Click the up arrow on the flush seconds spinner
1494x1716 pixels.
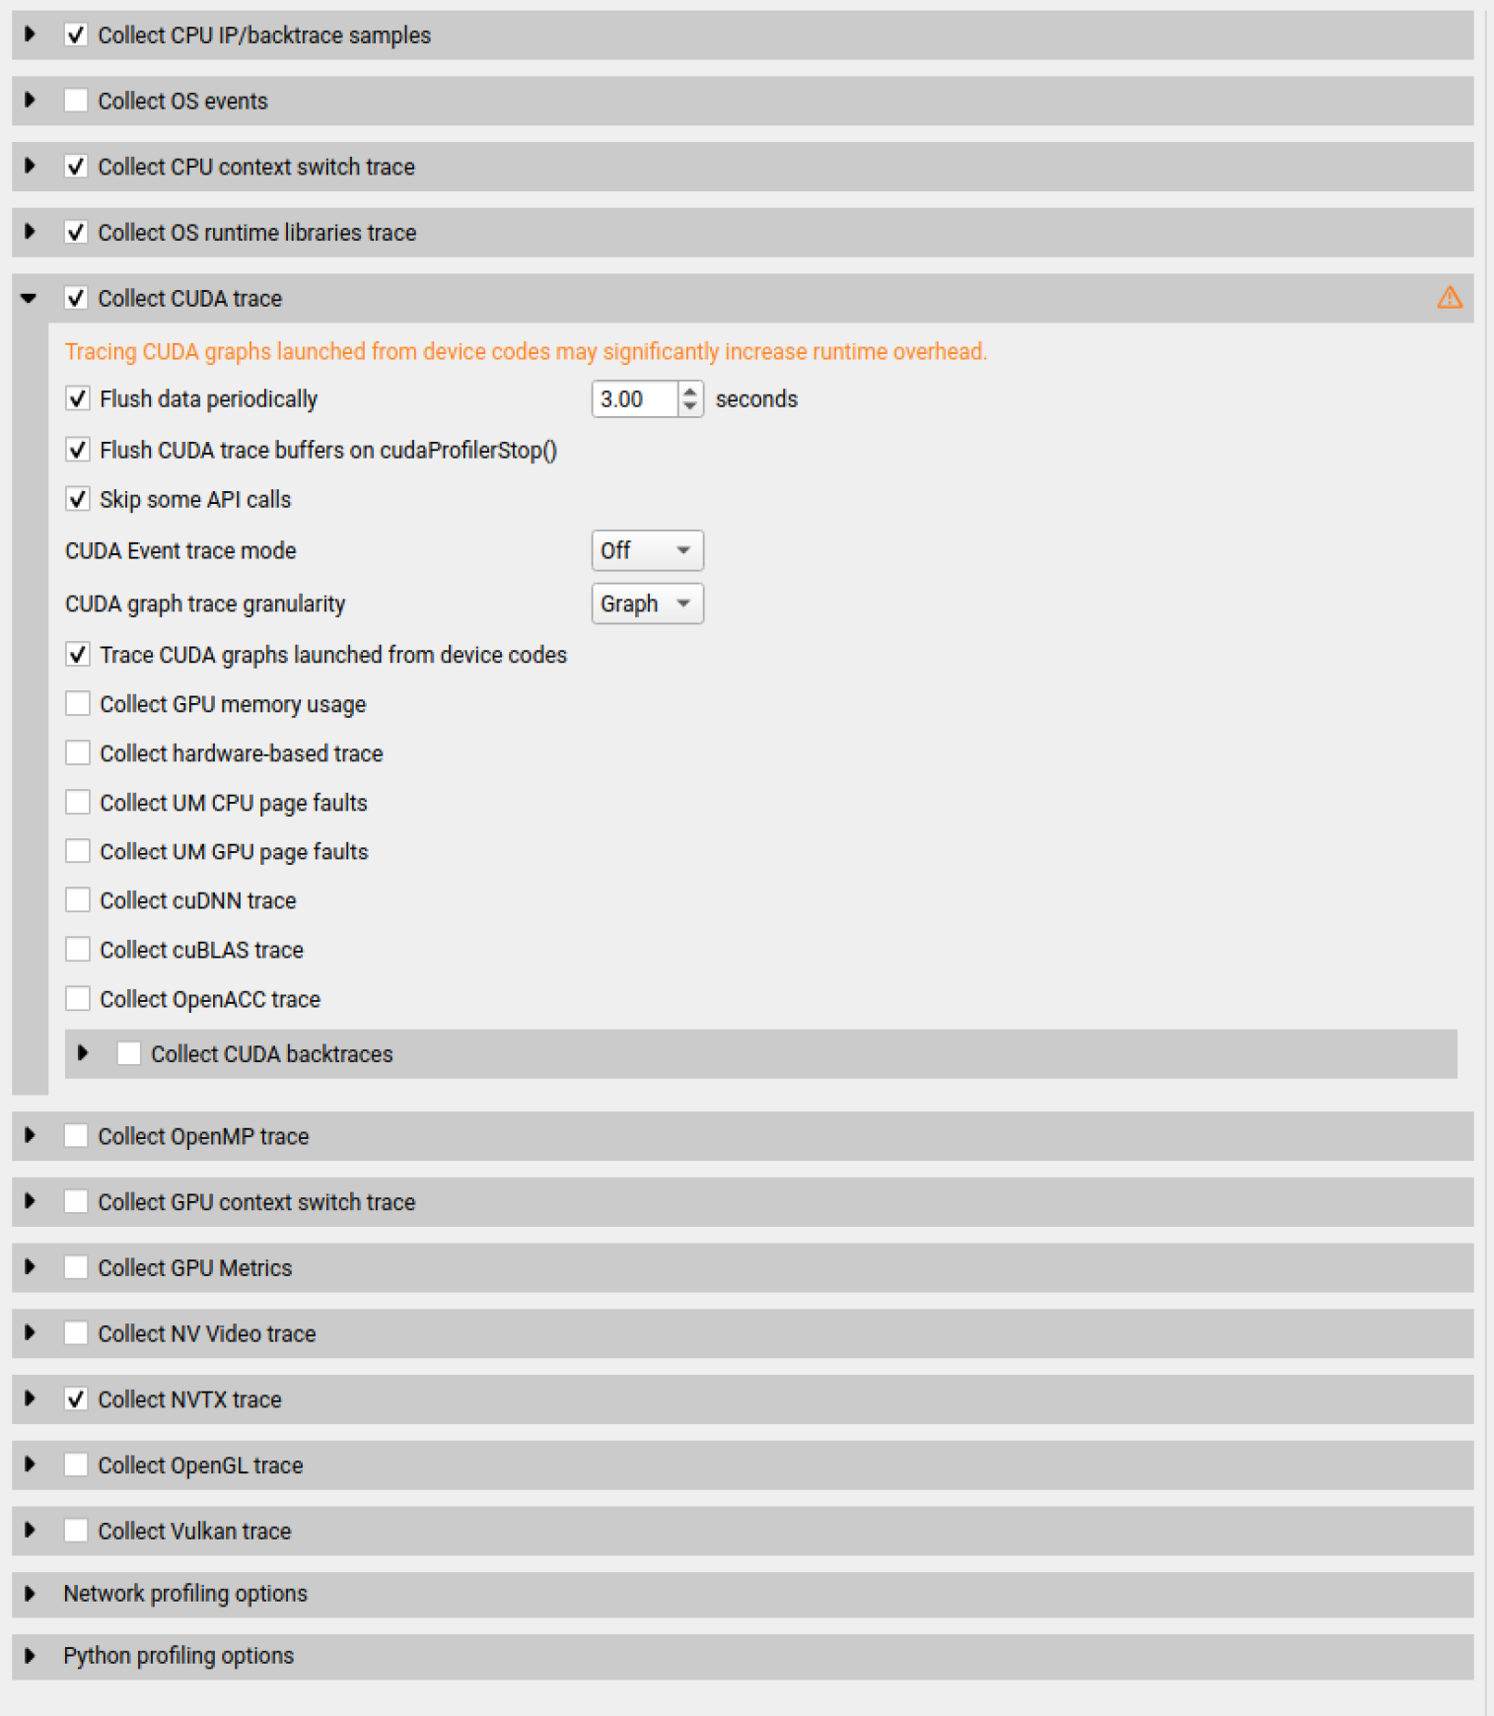[689, 392]
